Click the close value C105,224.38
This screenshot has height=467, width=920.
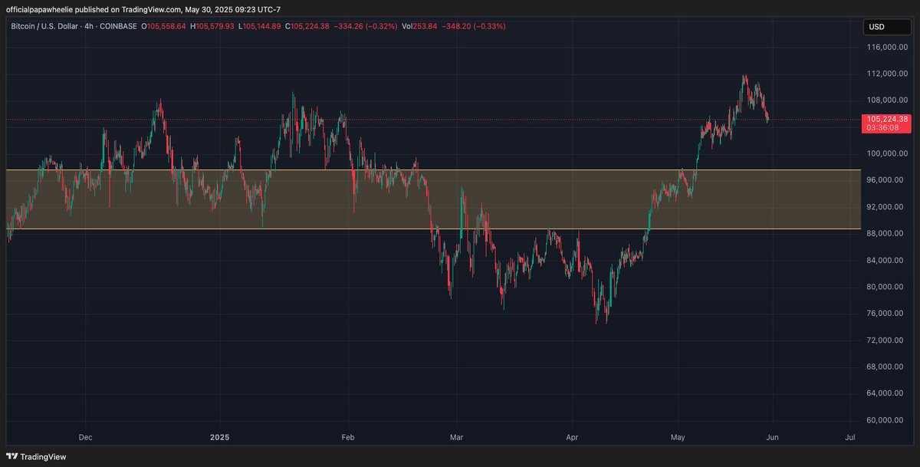308,26
